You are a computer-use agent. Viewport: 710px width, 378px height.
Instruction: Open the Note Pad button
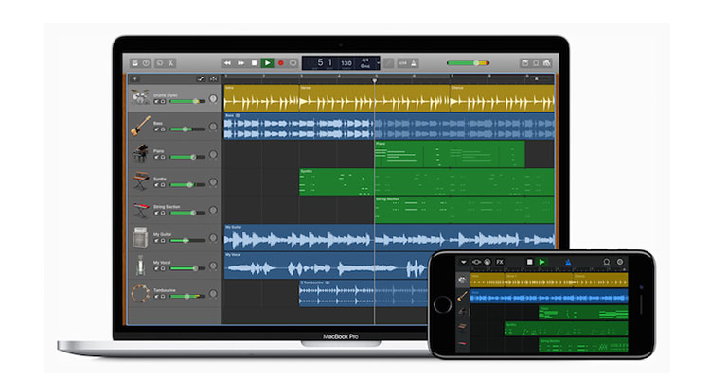click(x=524, y=63)
